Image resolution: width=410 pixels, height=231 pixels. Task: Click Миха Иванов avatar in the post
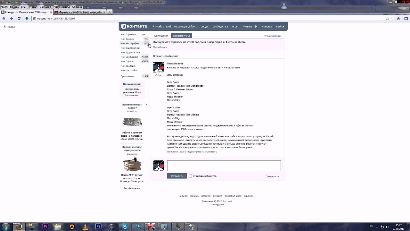tap(159, 67)
